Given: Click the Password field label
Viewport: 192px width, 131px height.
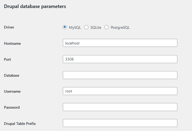Looking at the screenshot, I should (12, 107).
